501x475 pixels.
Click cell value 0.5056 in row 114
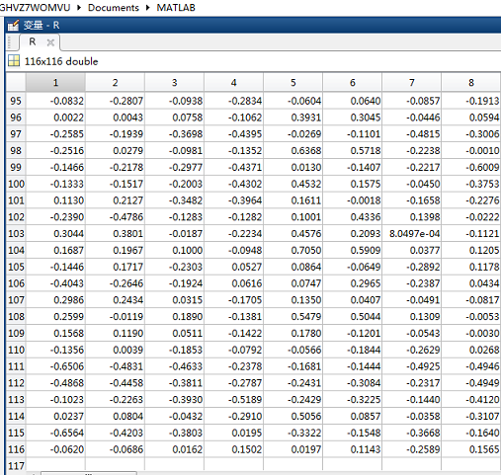pos(292,416)
